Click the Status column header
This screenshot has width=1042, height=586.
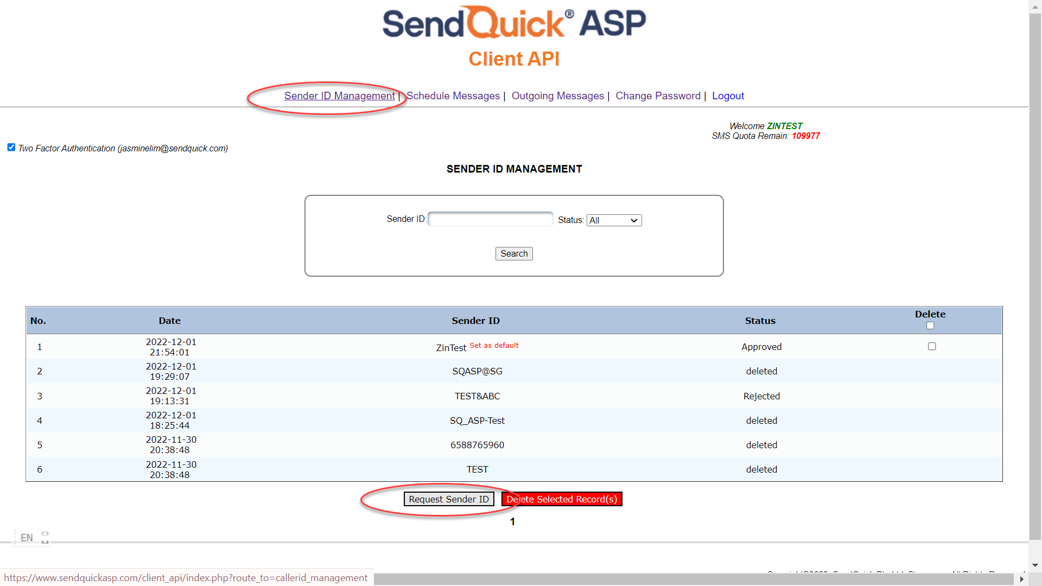click(760, 321)
